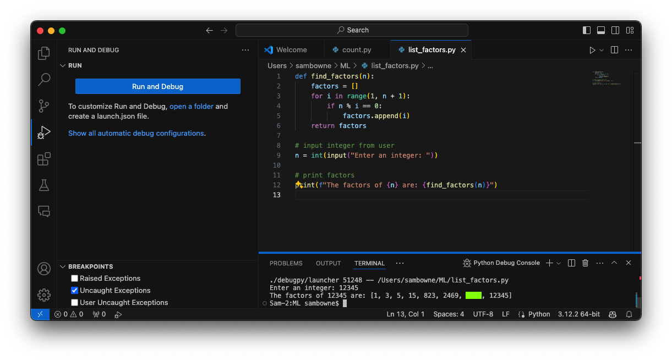The width and height of the screenshot is (672, 361).
Task: Open the Testing flask icon
Action: 44,185
